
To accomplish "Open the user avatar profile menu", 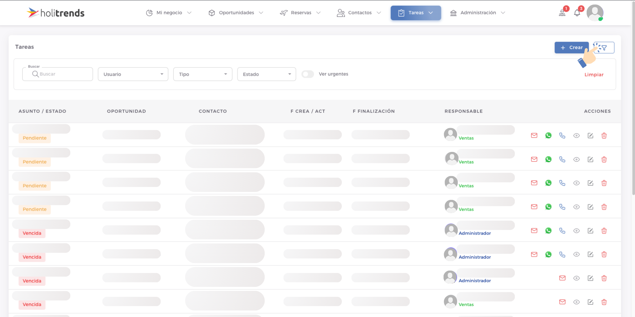I will [x=595, y=13].
